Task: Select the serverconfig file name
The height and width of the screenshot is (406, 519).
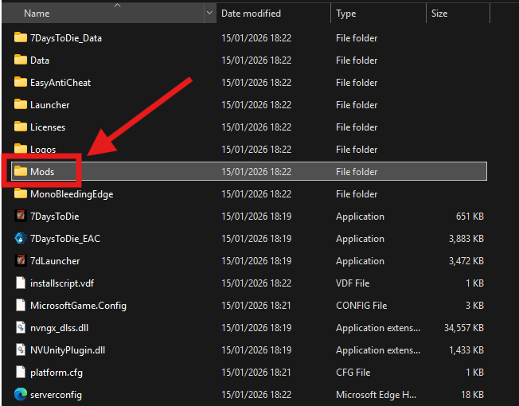Action: [x=56, y=395]
